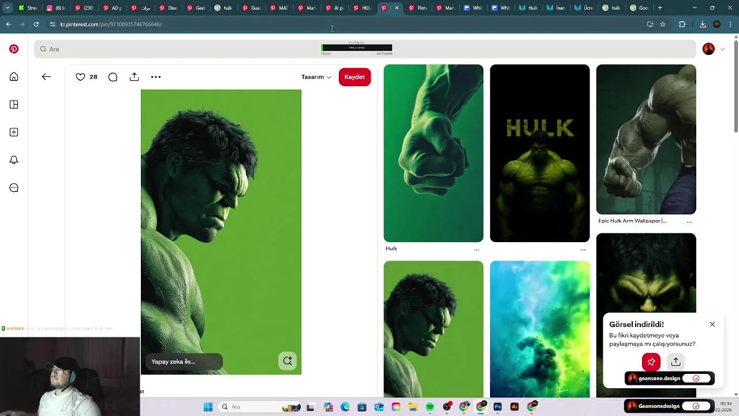Open the Chrome extensions puzzle icon
The image size is (739, 416).
682,24
